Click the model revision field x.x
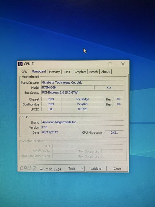155x207 pixels. (x=109, y=88)
